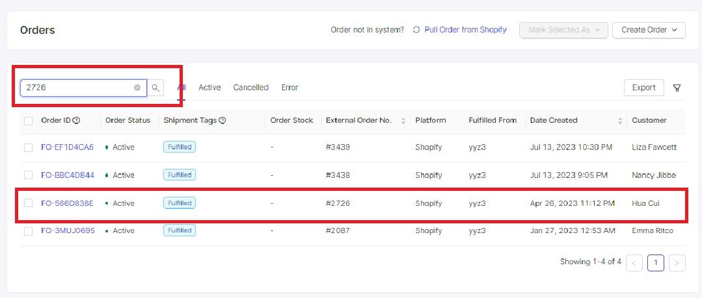Switch to the Active tab

click(x=209, y=88)
